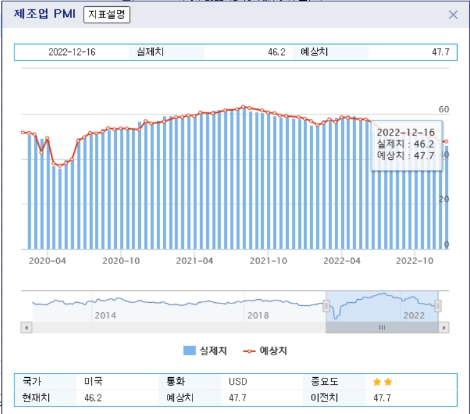470x414 pixels.
Task: Click the 제조업 PMI title
Action: point(44,14)
